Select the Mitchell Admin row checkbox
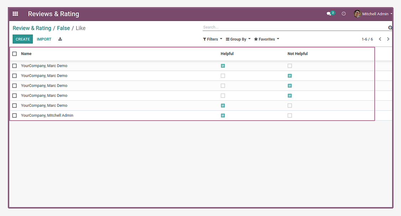The image size is (401, 216). click(x=15, y=116)
